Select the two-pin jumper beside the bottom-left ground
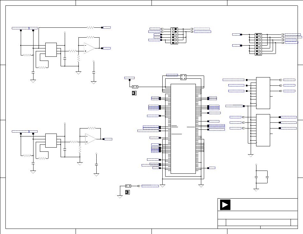303x234 pixels. 128,186
